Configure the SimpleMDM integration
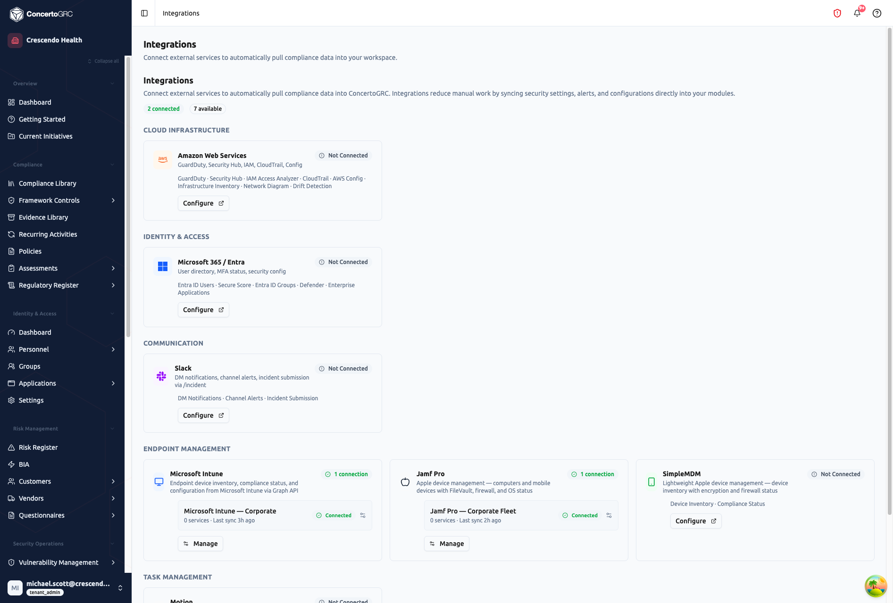893x603 pixels. [x=696, y=521]
